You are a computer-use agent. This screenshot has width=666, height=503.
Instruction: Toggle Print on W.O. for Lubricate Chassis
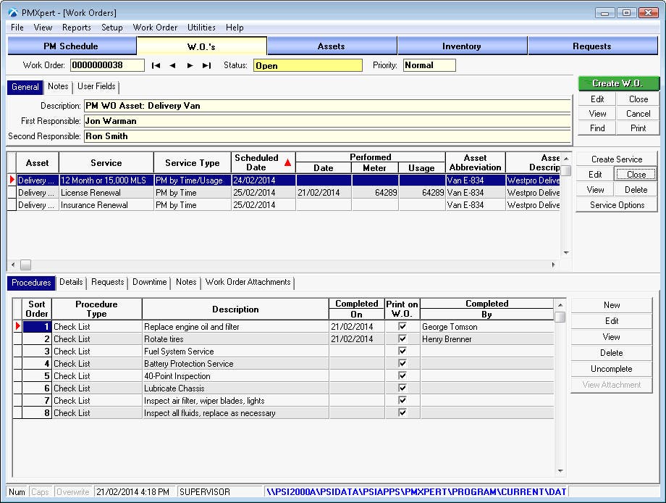pos(402,388)
